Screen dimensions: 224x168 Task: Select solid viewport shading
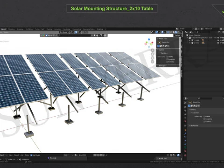[x=174, y=32]
